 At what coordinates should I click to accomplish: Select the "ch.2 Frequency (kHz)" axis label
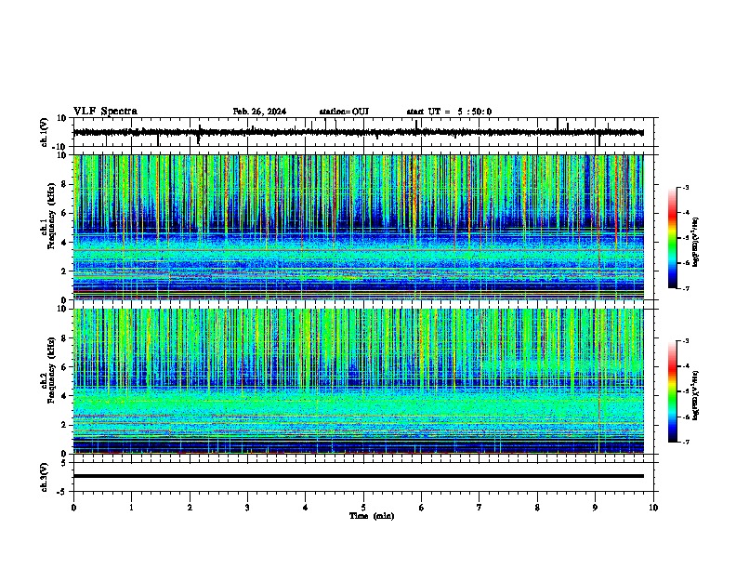(47, 370)
